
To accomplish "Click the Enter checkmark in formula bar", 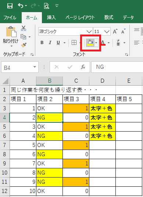I will tap(70, 67).
